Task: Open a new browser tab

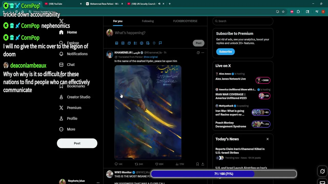Action: [x=170, y=4]
